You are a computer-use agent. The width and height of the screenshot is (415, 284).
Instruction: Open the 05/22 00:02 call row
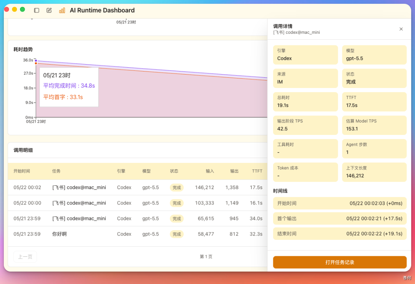(x=138, y=188)
